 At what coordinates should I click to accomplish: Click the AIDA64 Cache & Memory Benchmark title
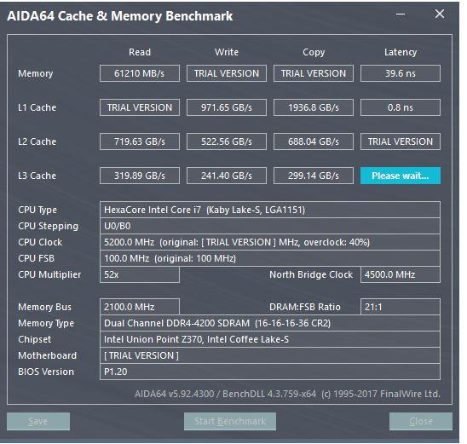coord(119,16)
